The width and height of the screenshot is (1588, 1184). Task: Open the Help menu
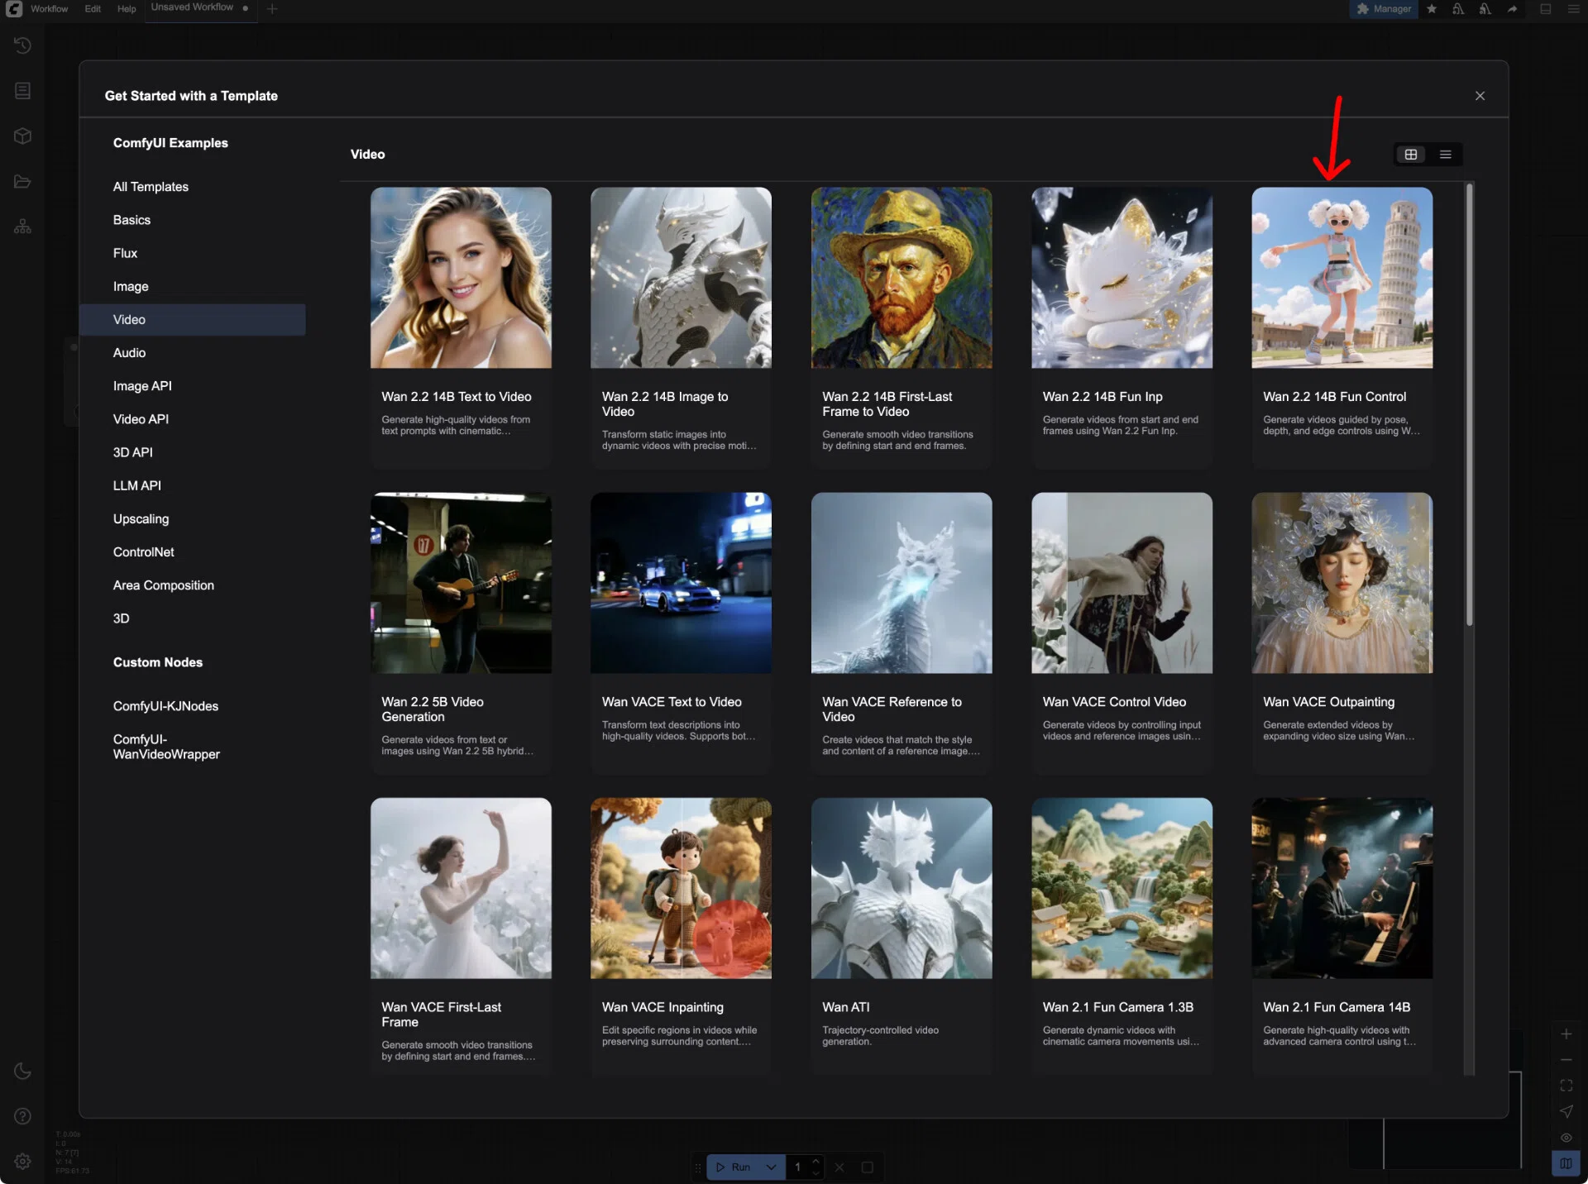[x=127, y=9]
